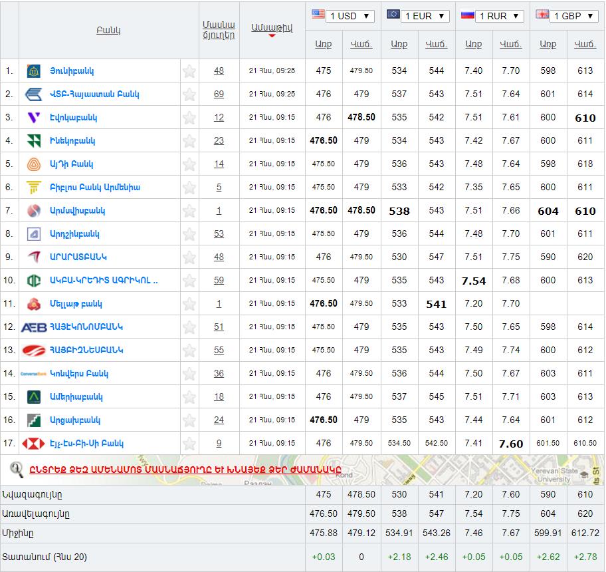Click the purple Evocabank logo
This screenshot has width=606, height=572.
pyautogui.click(x=34, y=118)
